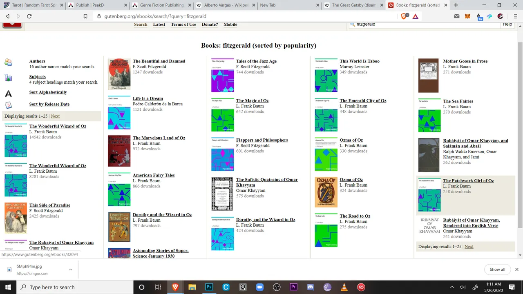Open VLC media player from the taskbar
523x294 pixels.
coord(344,287)
